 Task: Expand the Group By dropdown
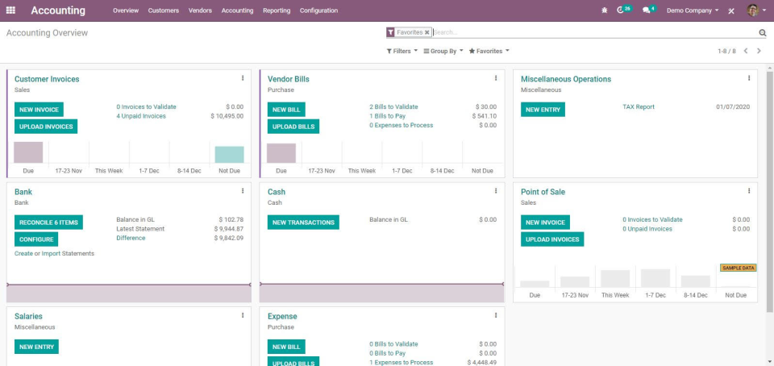(443, 51)
